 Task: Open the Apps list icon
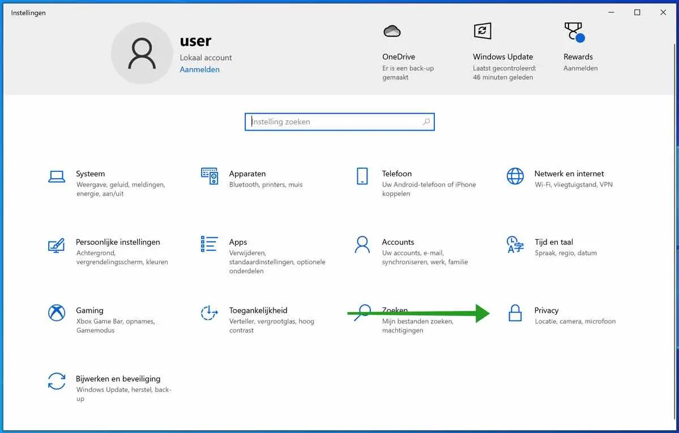(209, 244)
